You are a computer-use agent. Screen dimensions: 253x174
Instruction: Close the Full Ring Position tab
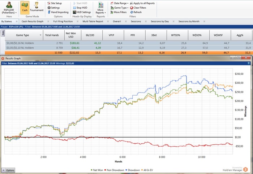coord(78,21)
